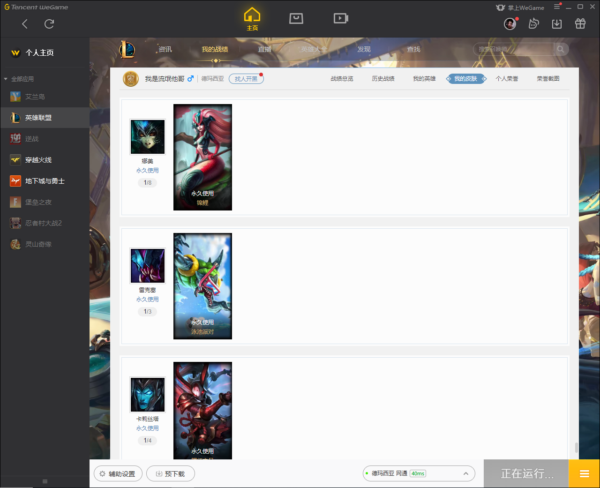
Task: Open the video/live icon in top bar
Action: point(341,18)
